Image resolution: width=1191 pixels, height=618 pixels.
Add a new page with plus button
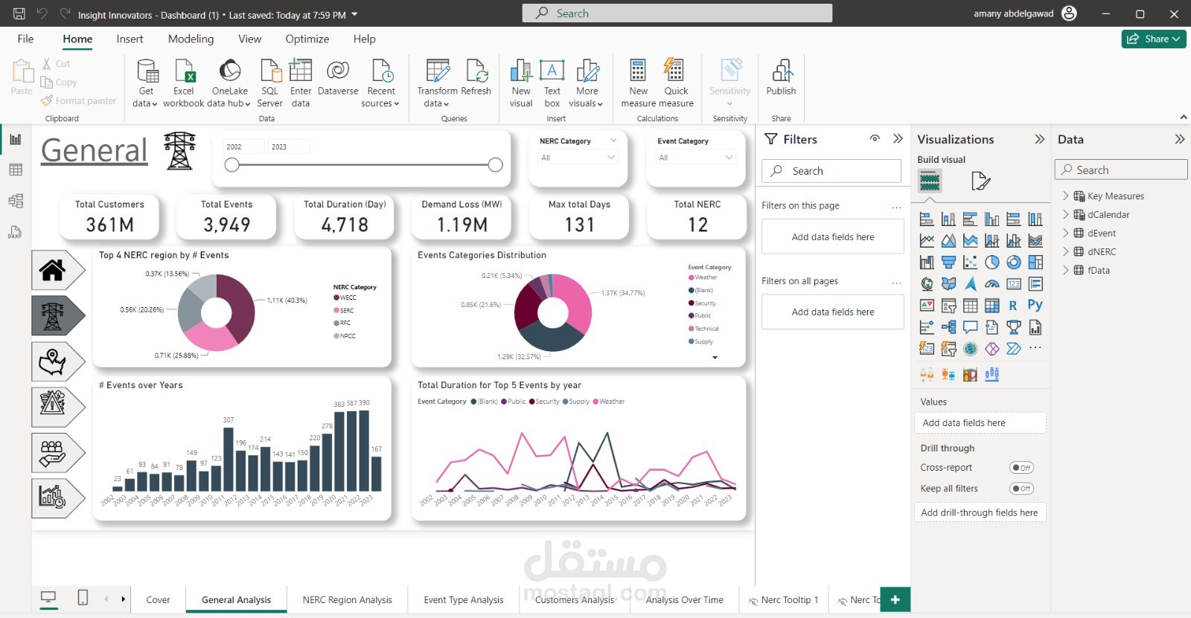[x=895, y=599]
